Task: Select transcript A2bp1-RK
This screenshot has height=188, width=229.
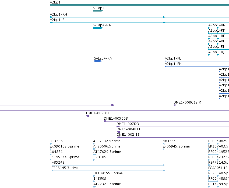Action: point(219,33)
